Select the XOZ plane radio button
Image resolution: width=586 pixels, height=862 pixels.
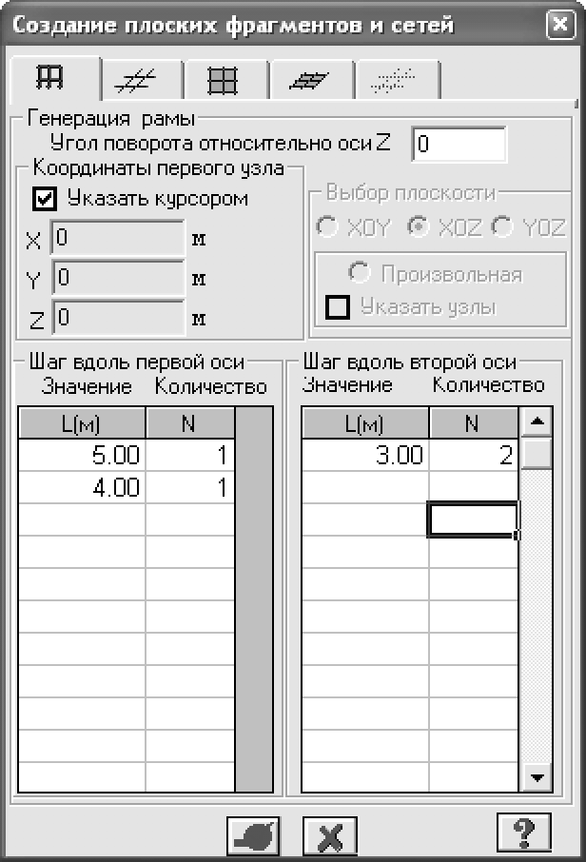416,228
